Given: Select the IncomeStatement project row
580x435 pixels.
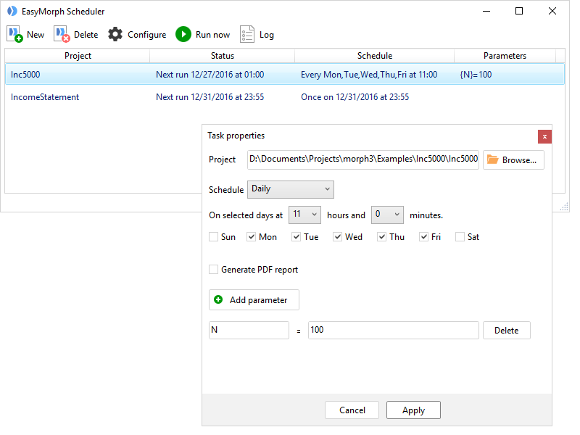Looking at the screenshot, I should 285,97.
